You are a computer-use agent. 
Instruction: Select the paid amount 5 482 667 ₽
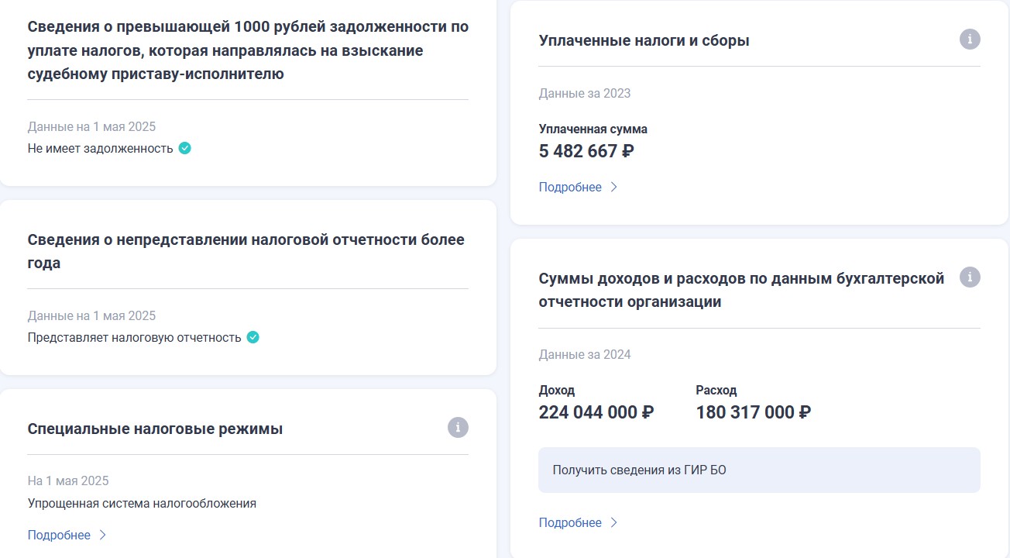pos(586,151)
